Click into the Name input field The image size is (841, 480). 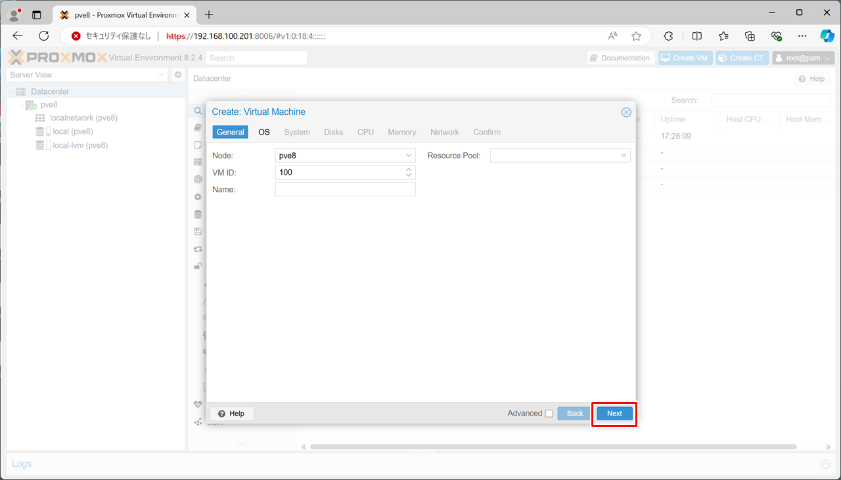tap(345, 190)
